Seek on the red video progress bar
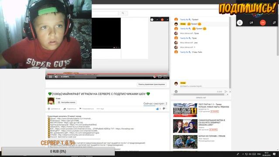Image resolution: width=279 pixels, height=157 pixels. tap(107, 74)
